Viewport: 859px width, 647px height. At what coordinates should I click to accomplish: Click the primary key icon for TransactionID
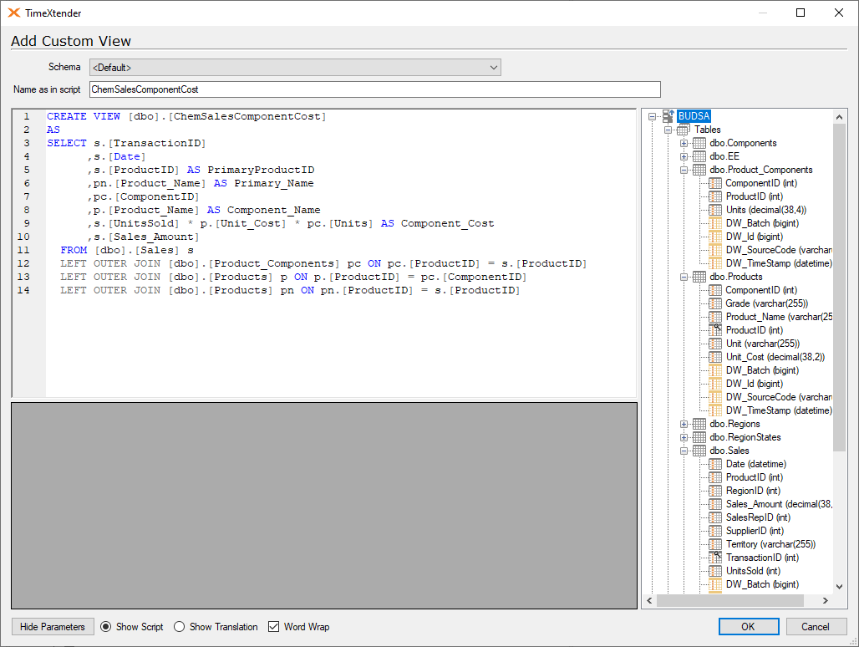715,558
